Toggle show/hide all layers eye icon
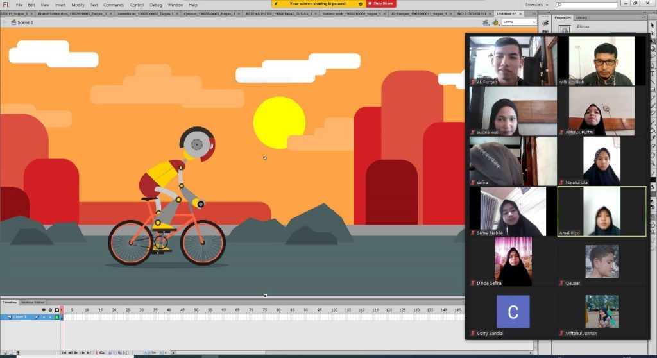 point(43,310)
